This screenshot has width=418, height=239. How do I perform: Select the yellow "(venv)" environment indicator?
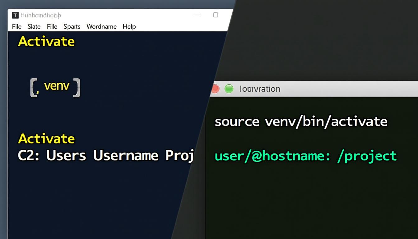click(x=55, y=86)
